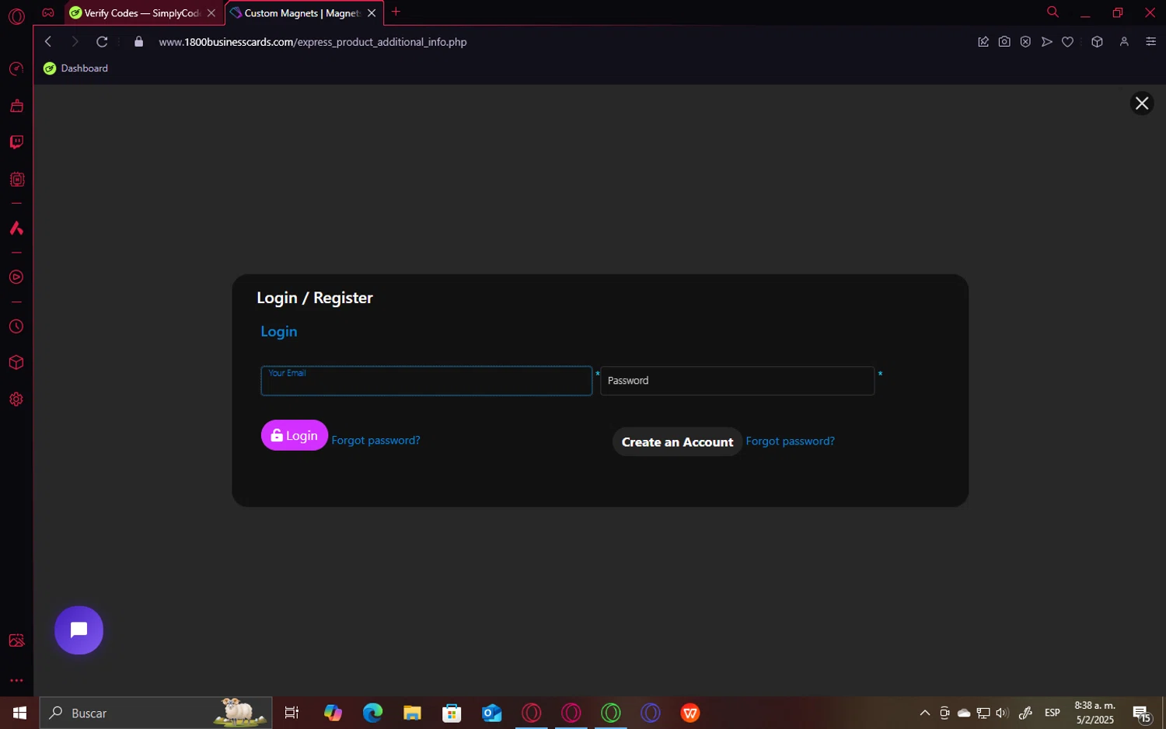Image resolution: width=1166 pixels, height=729 pixels.
Task: Click the GX Corner gamepad icon
Action: point(48,12)
